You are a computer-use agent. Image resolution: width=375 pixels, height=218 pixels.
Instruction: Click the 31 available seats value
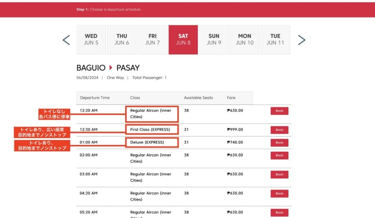coord(186,142)
